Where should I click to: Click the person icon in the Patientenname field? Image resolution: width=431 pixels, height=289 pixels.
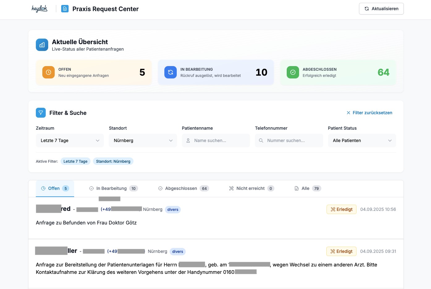(188, 140)
